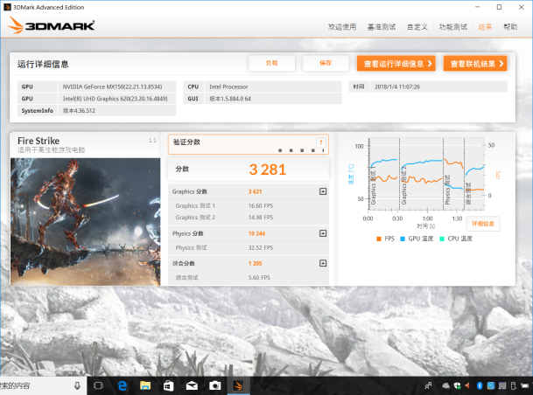Image resolution: width=533 pixels, height=395 pixels.
Task: Open the 自定义 tab
Action: (417, 27)
